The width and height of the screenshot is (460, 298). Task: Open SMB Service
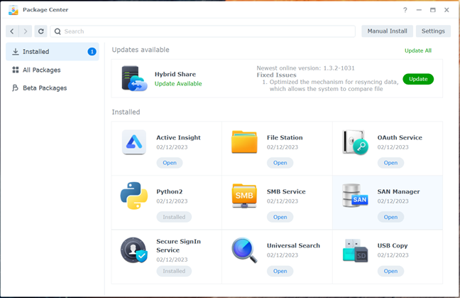(x=280, y=217)
